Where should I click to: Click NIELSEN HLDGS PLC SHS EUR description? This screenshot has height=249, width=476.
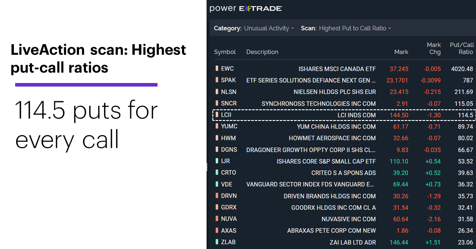click(x=335, y=92)
